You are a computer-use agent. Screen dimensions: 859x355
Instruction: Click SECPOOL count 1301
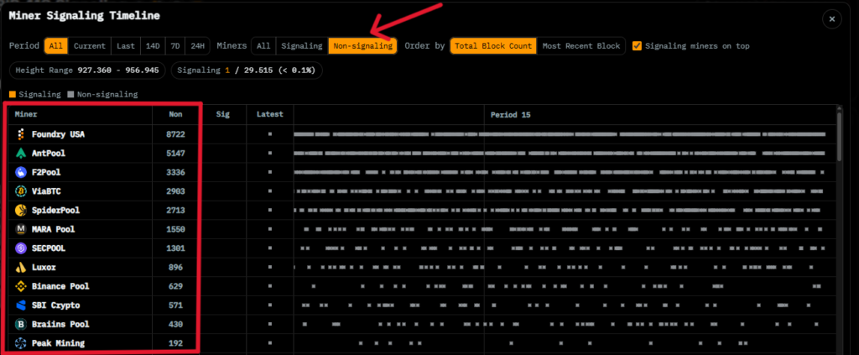pos(176,248)
